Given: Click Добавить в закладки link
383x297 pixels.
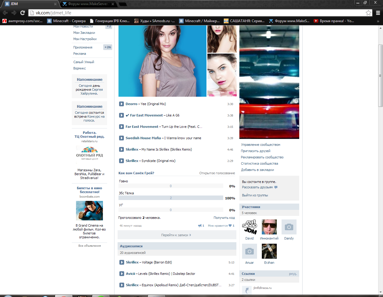Looking at the screenshot, I should (257, 170).
